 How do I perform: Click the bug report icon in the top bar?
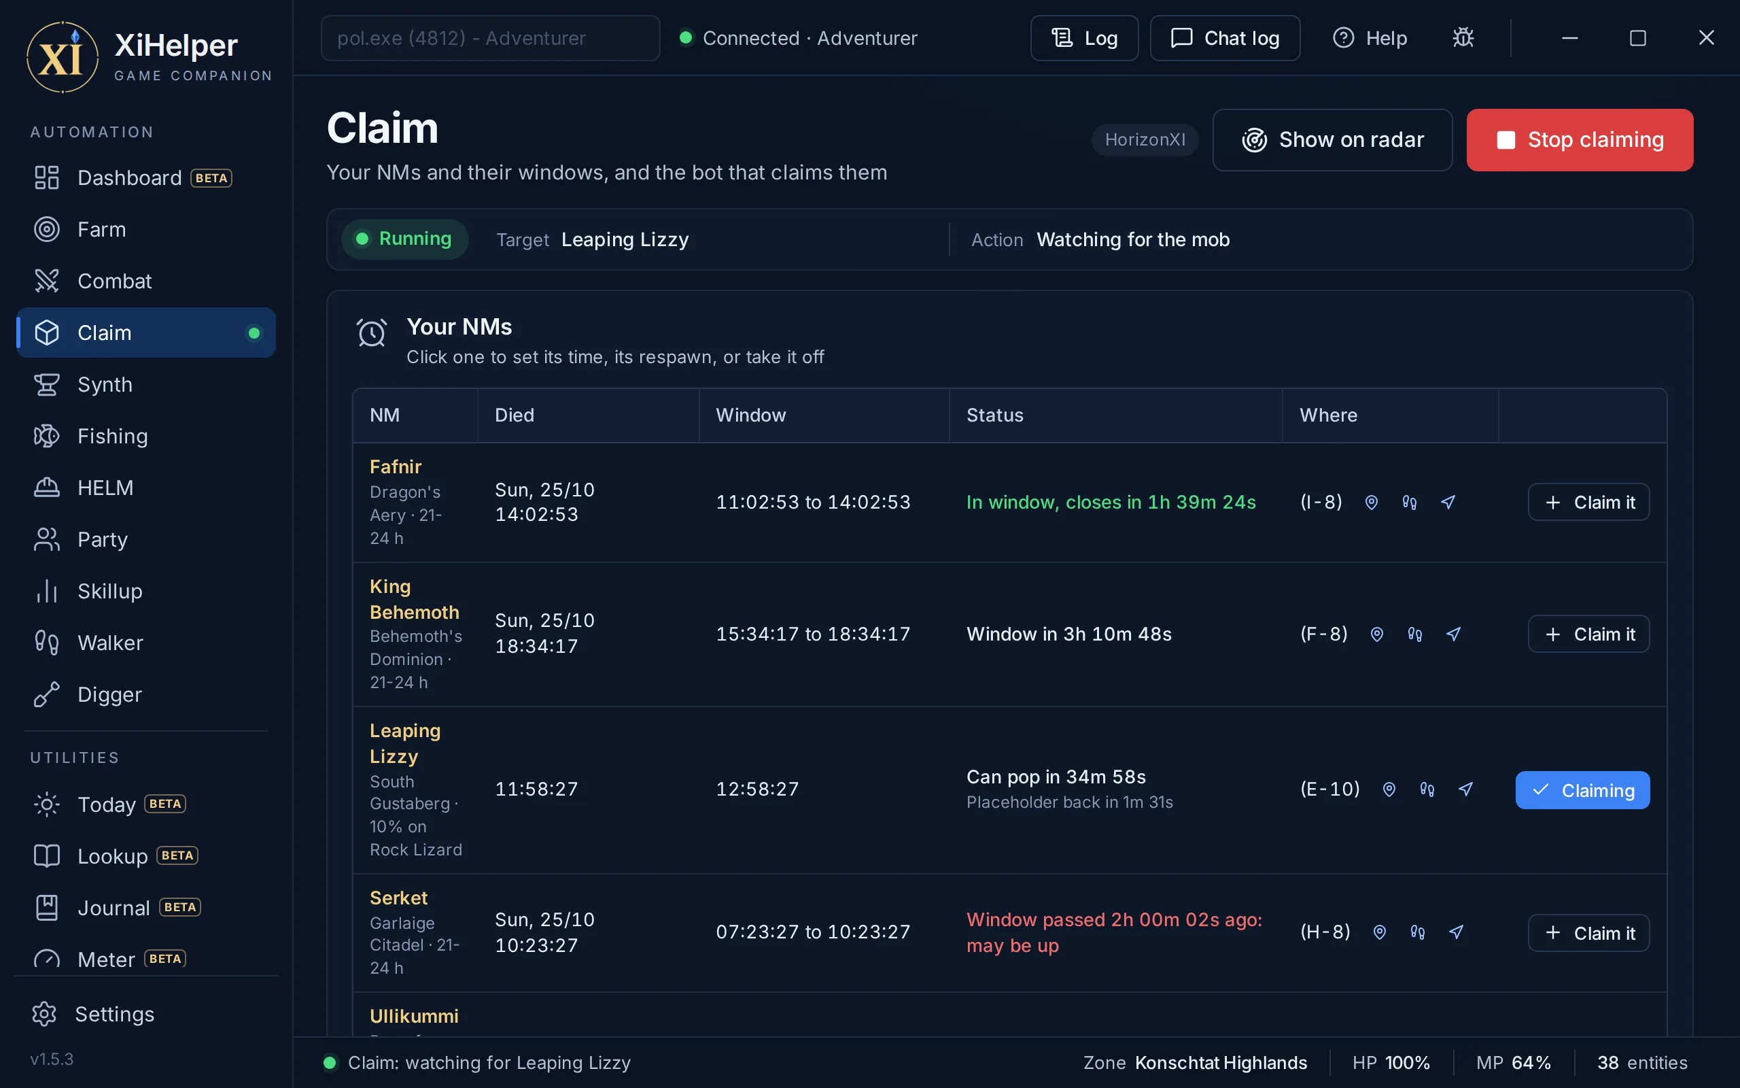1463,37
